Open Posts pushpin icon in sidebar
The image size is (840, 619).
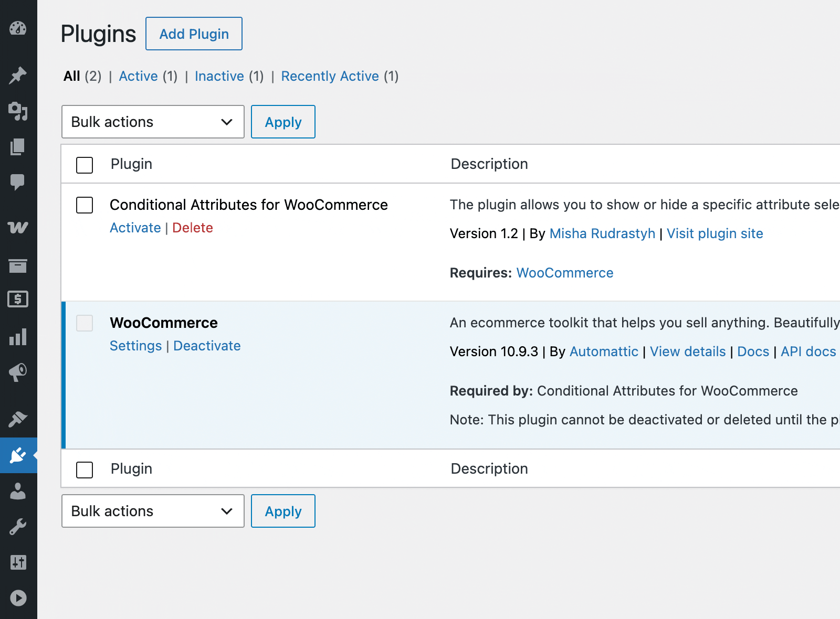point(18,76)
